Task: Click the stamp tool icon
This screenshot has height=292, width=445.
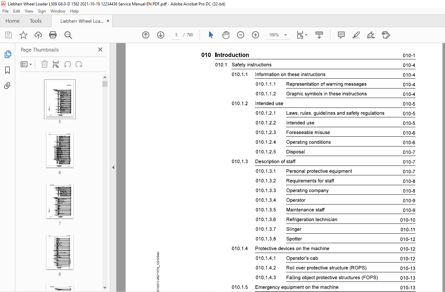Action: [x=386, y=35]
